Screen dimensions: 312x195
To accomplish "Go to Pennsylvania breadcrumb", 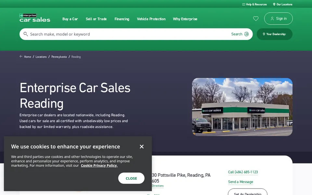I will pos(59,57).
